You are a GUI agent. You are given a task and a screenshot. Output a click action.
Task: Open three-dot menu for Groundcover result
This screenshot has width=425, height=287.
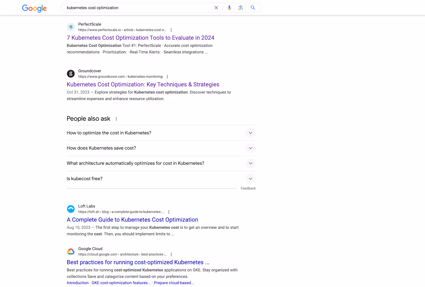[167, 77]
